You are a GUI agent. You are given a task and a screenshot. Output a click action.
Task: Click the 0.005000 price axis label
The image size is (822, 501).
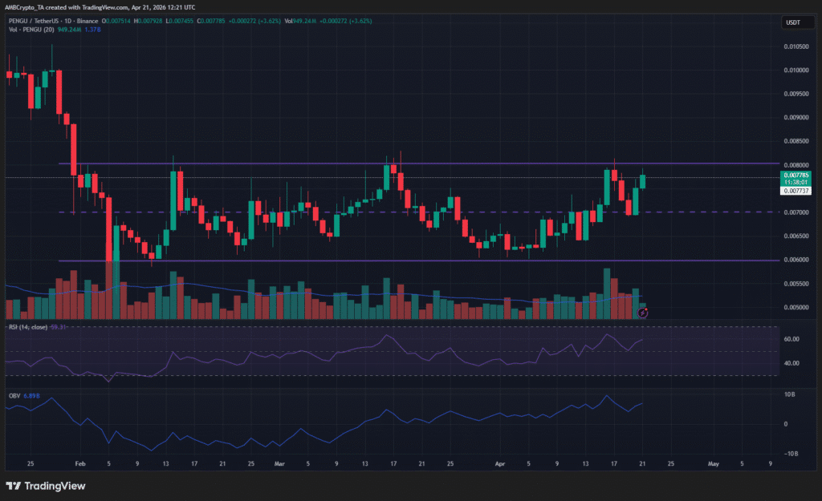[x=796, y=307]
